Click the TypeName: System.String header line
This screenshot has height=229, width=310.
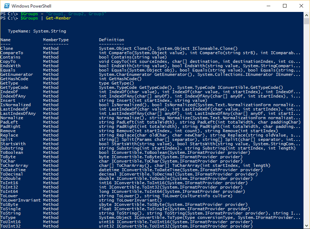pos(36,31)
